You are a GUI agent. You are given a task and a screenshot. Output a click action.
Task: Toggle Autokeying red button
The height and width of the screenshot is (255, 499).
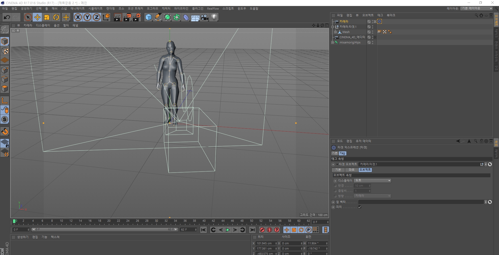270,230
